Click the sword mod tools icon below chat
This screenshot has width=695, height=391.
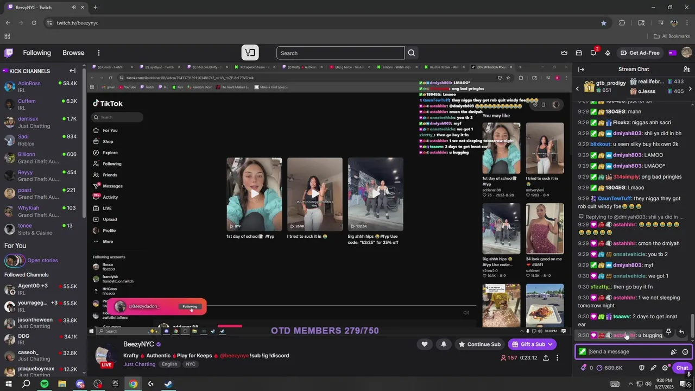pyautogui.click(x=653, y=368)
